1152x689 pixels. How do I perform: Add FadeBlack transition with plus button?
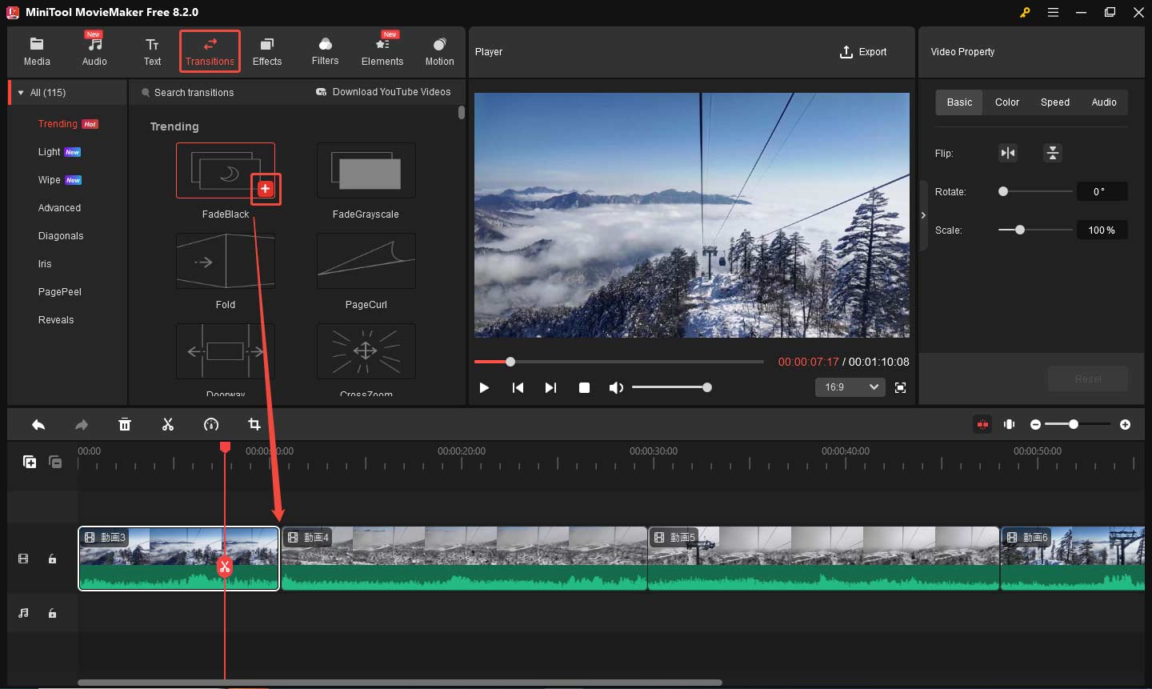(266, 189)
